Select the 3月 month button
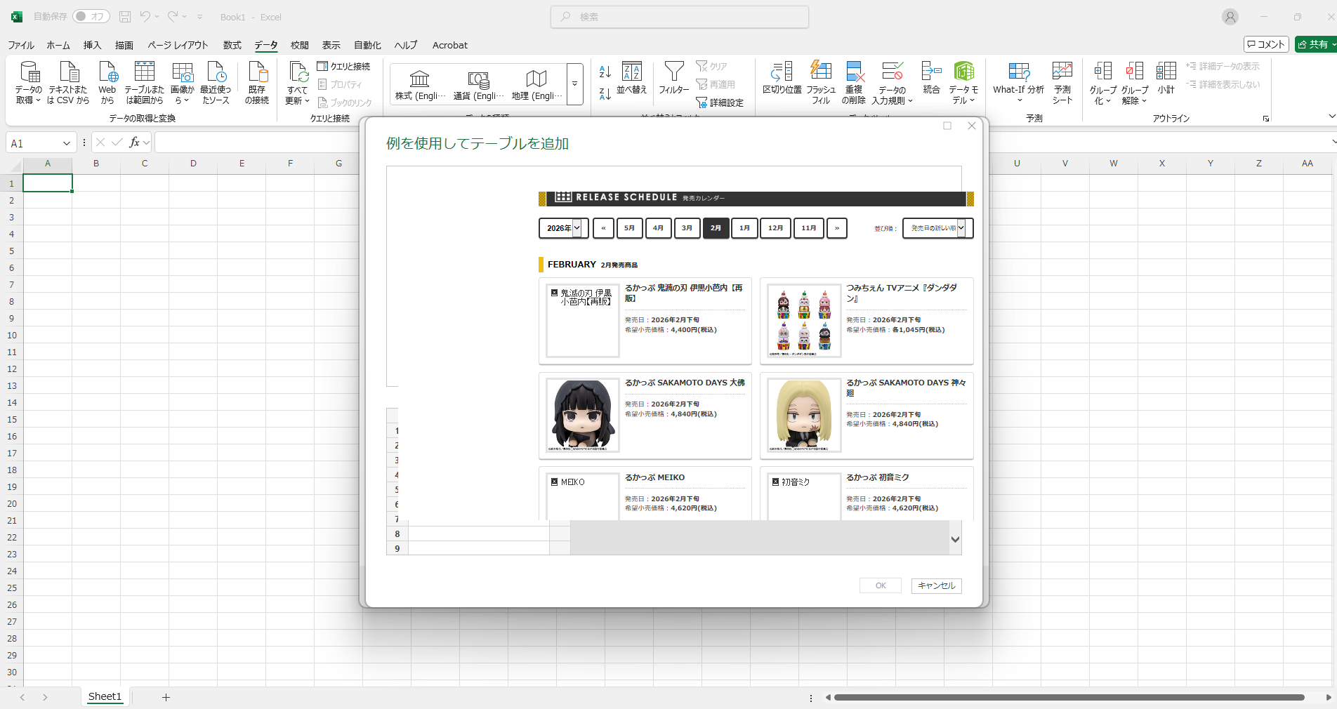The width and height of the screenshot is (1337, 709). [687, 228]
